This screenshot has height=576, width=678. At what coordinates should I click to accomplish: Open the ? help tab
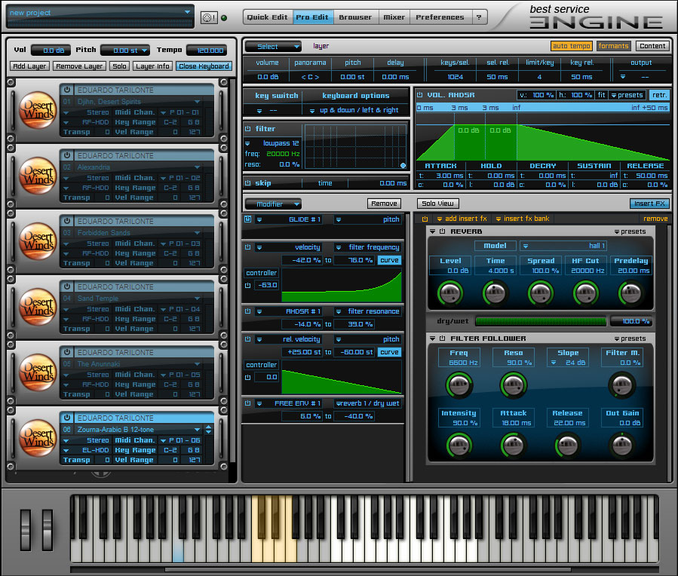coord(479,17)
